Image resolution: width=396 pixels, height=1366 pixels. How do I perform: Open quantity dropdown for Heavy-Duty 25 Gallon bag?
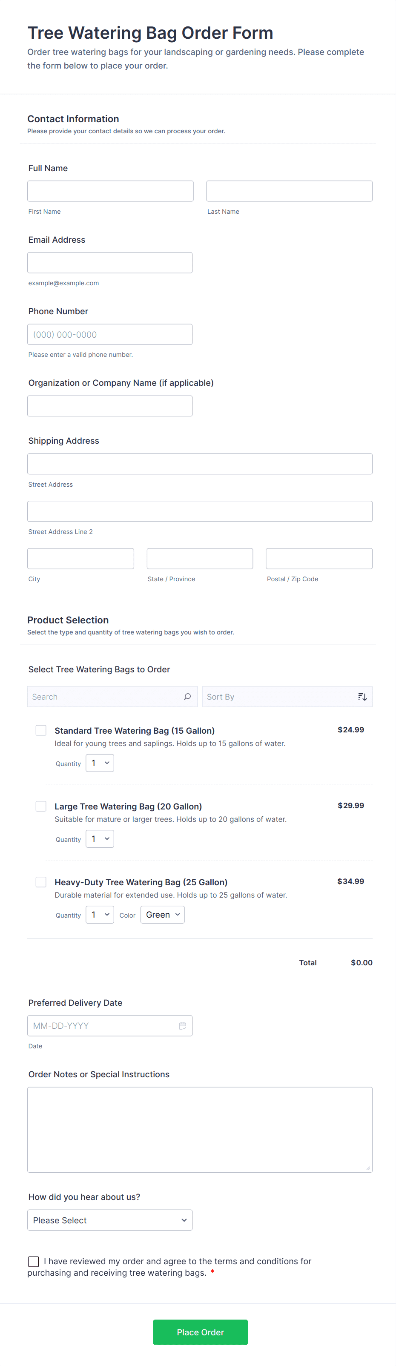click(100, 915)
